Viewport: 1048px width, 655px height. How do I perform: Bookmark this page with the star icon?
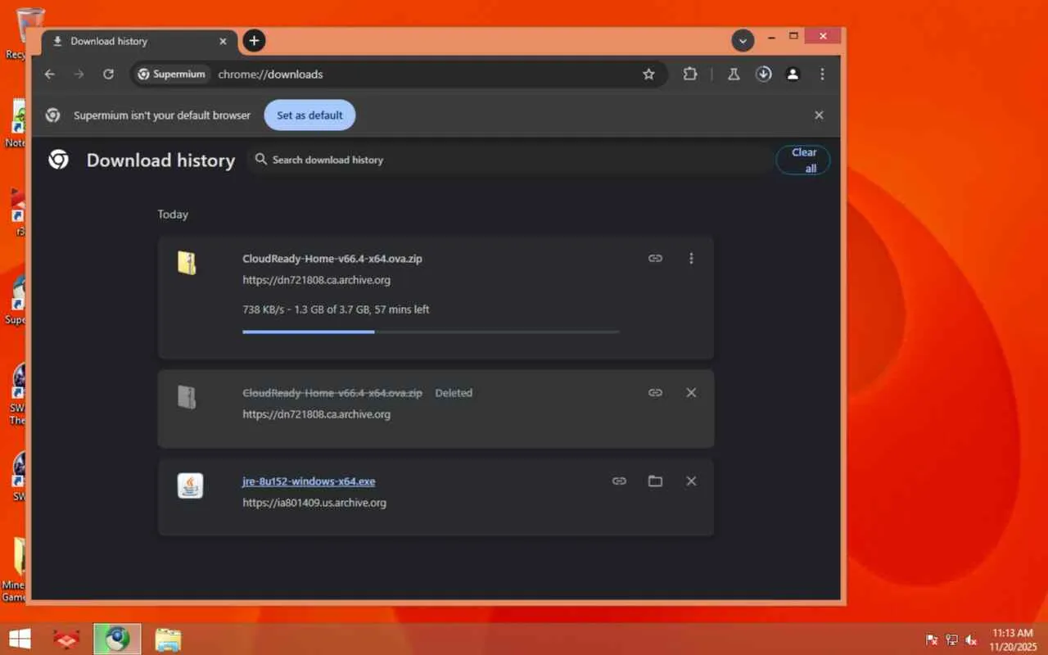648,74
